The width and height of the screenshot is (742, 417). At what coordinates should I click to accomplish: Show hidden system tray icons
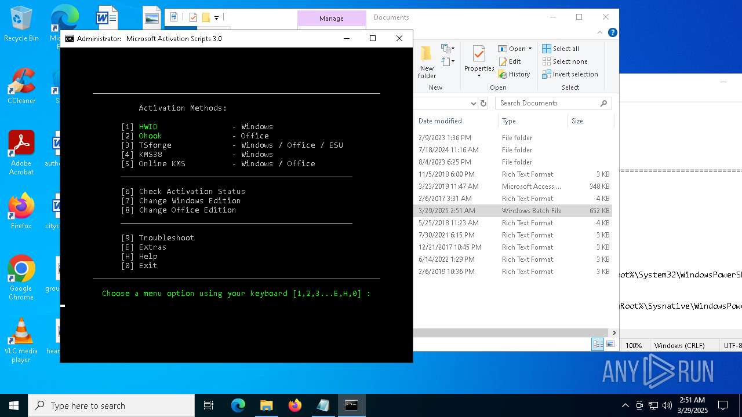pos(625,405)
